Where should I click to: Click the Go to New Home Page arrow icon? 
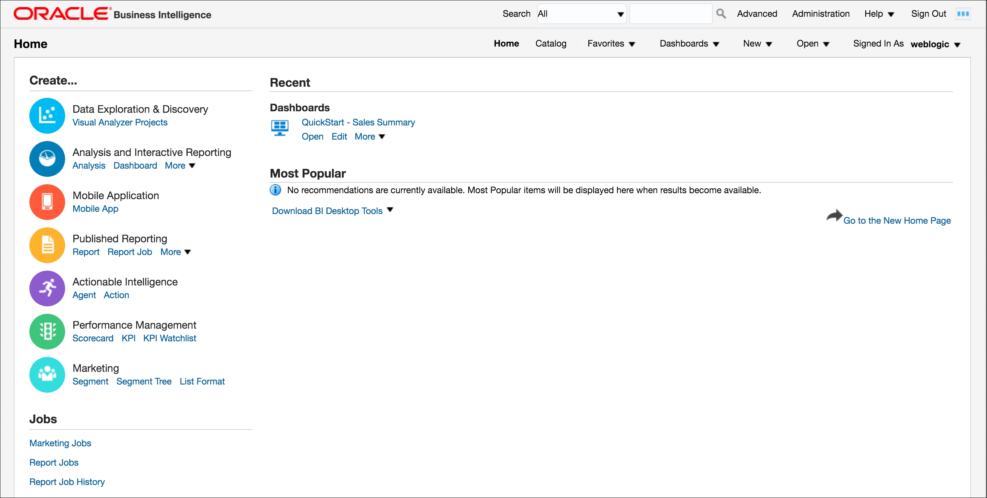coord(834,216)
